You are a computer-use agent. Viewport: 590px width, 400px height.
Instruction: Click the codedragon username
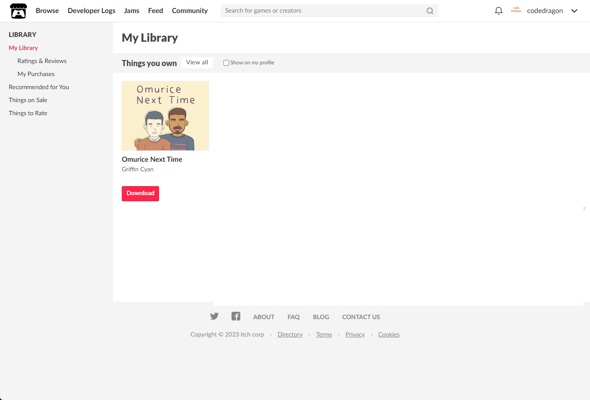pyautogui.click(x=545, y=11)
